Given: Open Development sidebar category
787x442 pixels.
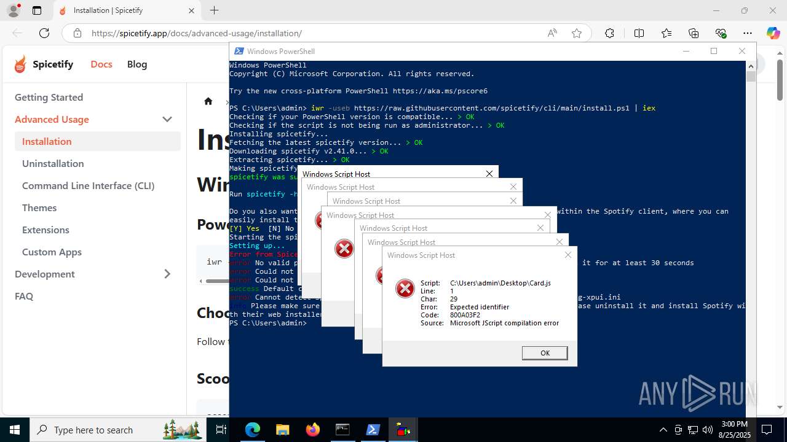Looking at the screenshot, I should tap(45, 274).
